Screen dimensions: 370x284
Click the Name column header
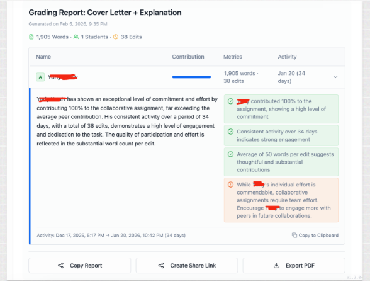point(43,57)
